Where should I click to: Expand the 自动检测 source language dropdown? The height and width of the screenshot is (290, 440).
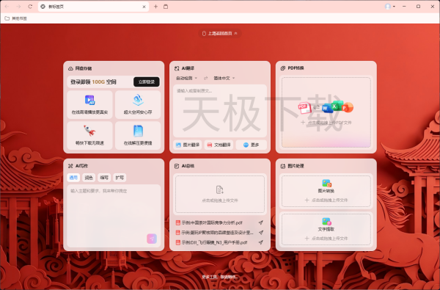pyautogui.click(x=186, y=78)
